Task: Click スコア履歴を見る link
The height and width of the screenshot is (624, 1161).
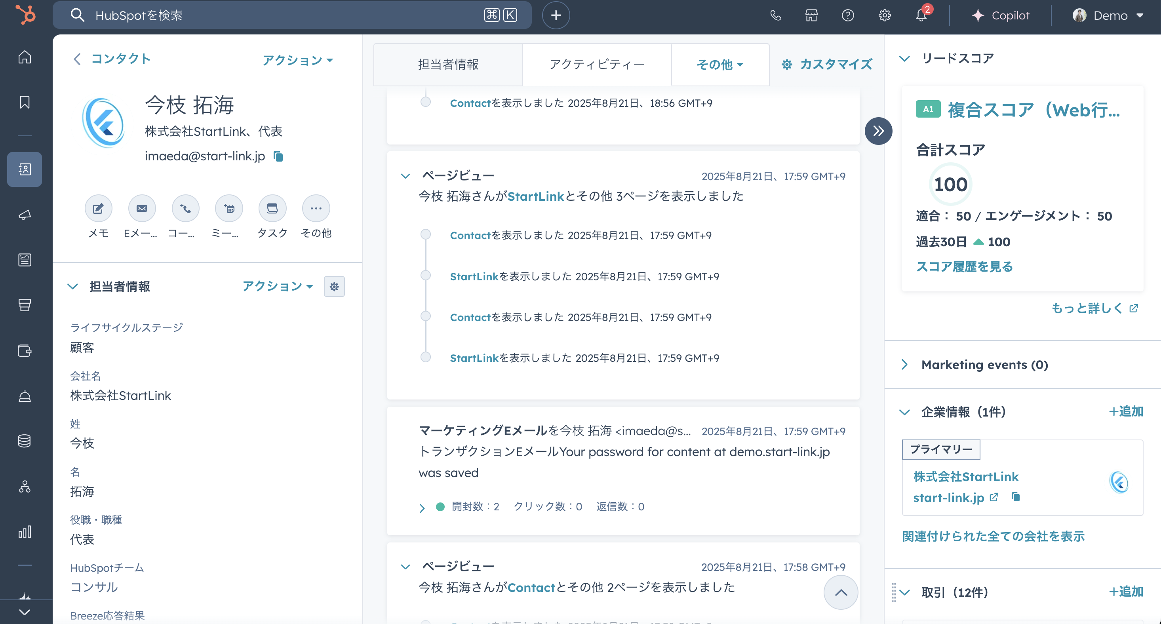Action: [x=964, y=266]
